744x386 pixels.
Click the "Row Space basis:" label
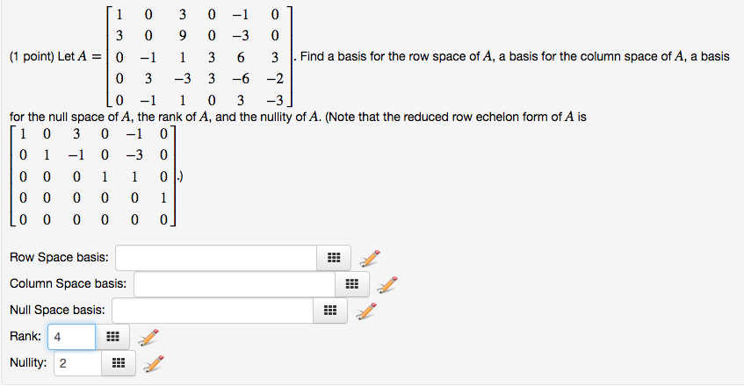(60, 258)
